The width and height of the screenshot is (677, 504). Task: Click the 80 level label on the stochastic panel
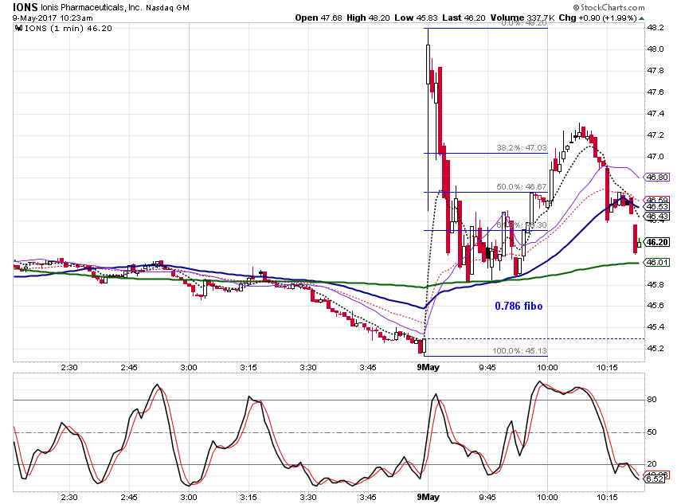coord(652,400)
